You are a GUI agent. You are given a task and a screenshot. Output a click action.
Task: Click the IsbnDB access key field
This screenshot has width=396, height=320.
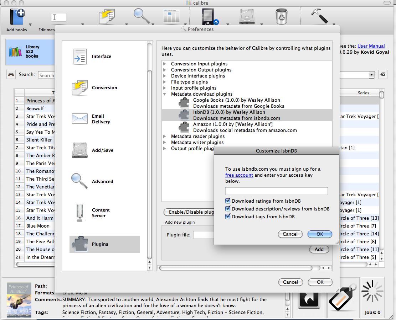coord(276,191)
